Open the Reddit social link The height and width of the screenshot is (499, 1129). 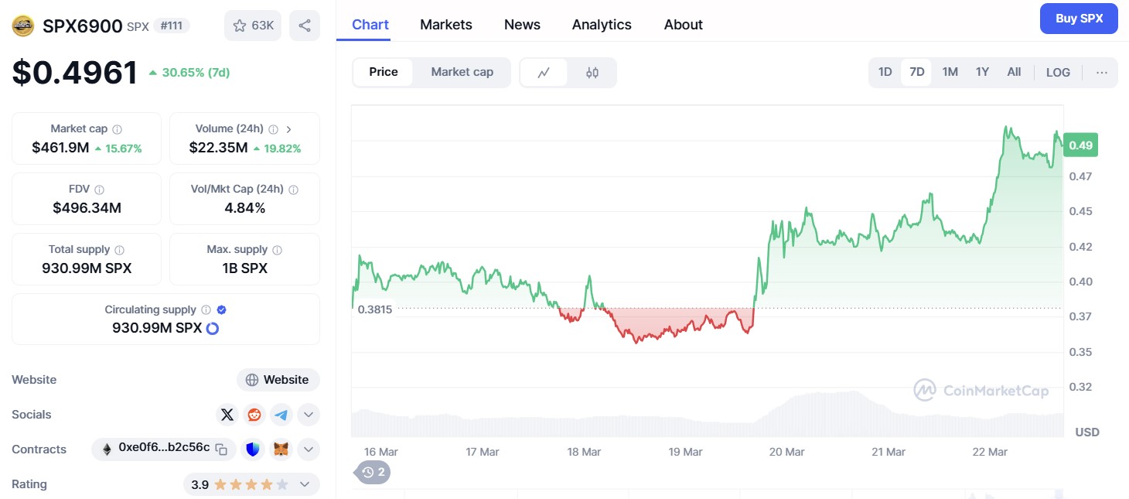click(x=254, y=415)
